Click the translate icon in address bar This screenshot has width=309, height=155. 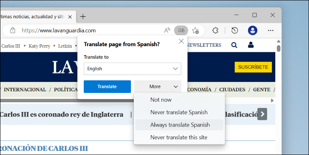pos(181,30)
